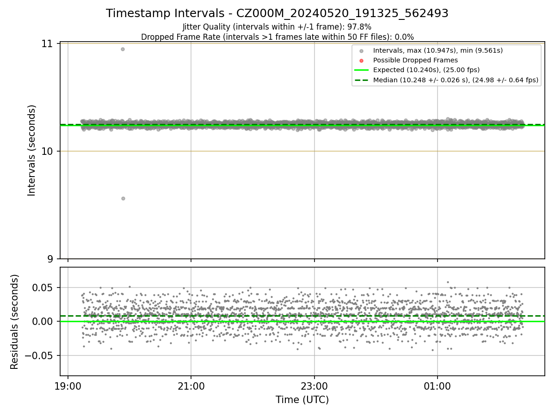
Task: Click the y-axis tick label 11
Action: tap(48, 44)
